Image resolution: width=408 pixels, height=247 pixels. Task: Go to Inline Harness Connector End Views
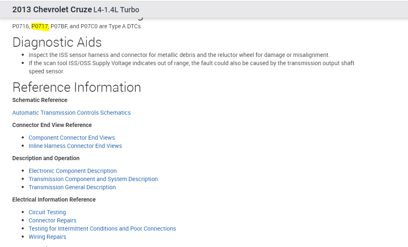[x=75, y=146]
